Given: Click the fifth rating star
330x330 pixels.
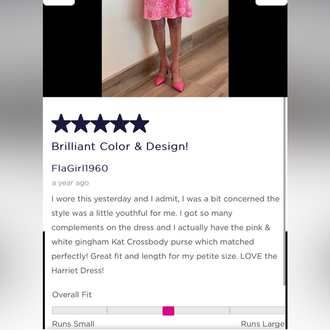Looking at the screenshot, I should tap(139, 123).
